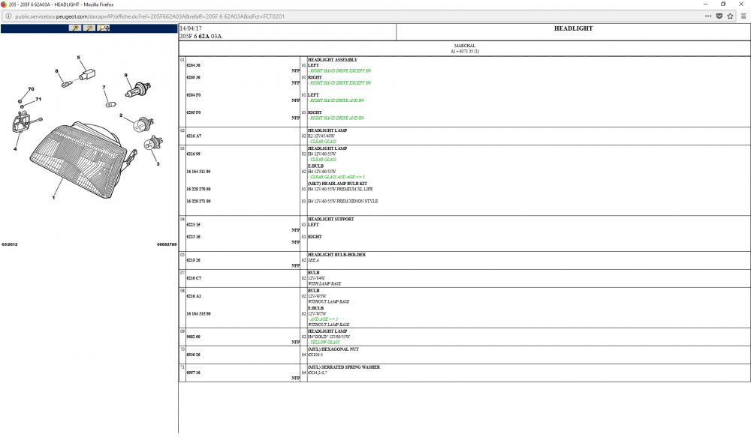Click part number 16 164 315 80

coord(199,313)
